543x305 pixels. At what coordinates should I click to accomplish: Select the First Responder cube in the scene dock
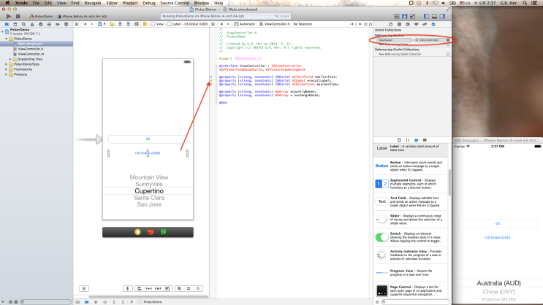tap(151, 232)
